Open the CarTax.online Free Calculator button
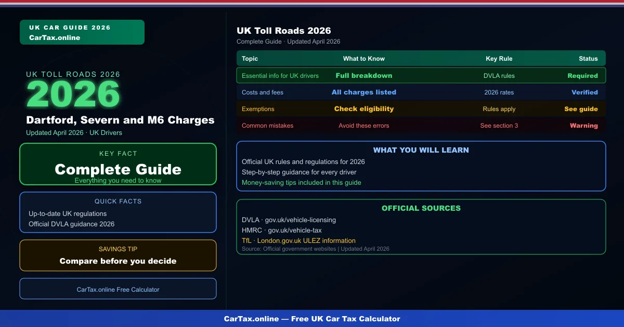Viewport: 624px width, 327px height. click(118, 289)
